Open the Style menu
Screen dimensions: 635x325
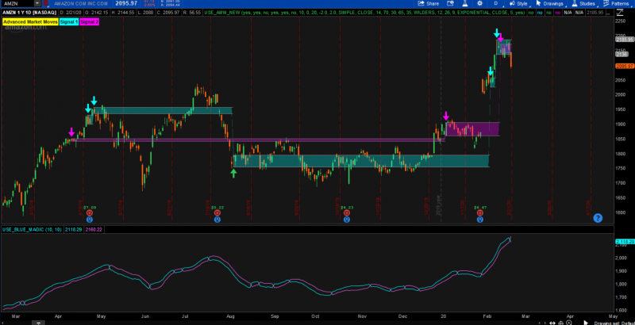[519, 4]
